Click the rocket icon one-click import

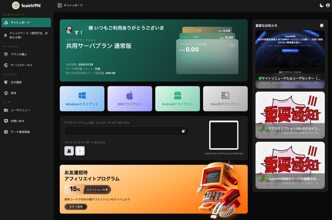pyautogui.click(x=80, y=151)
